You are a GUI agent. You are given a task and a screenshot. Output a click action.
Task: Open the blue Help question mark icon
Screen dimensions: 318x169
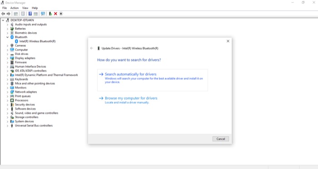coord(30,14)
